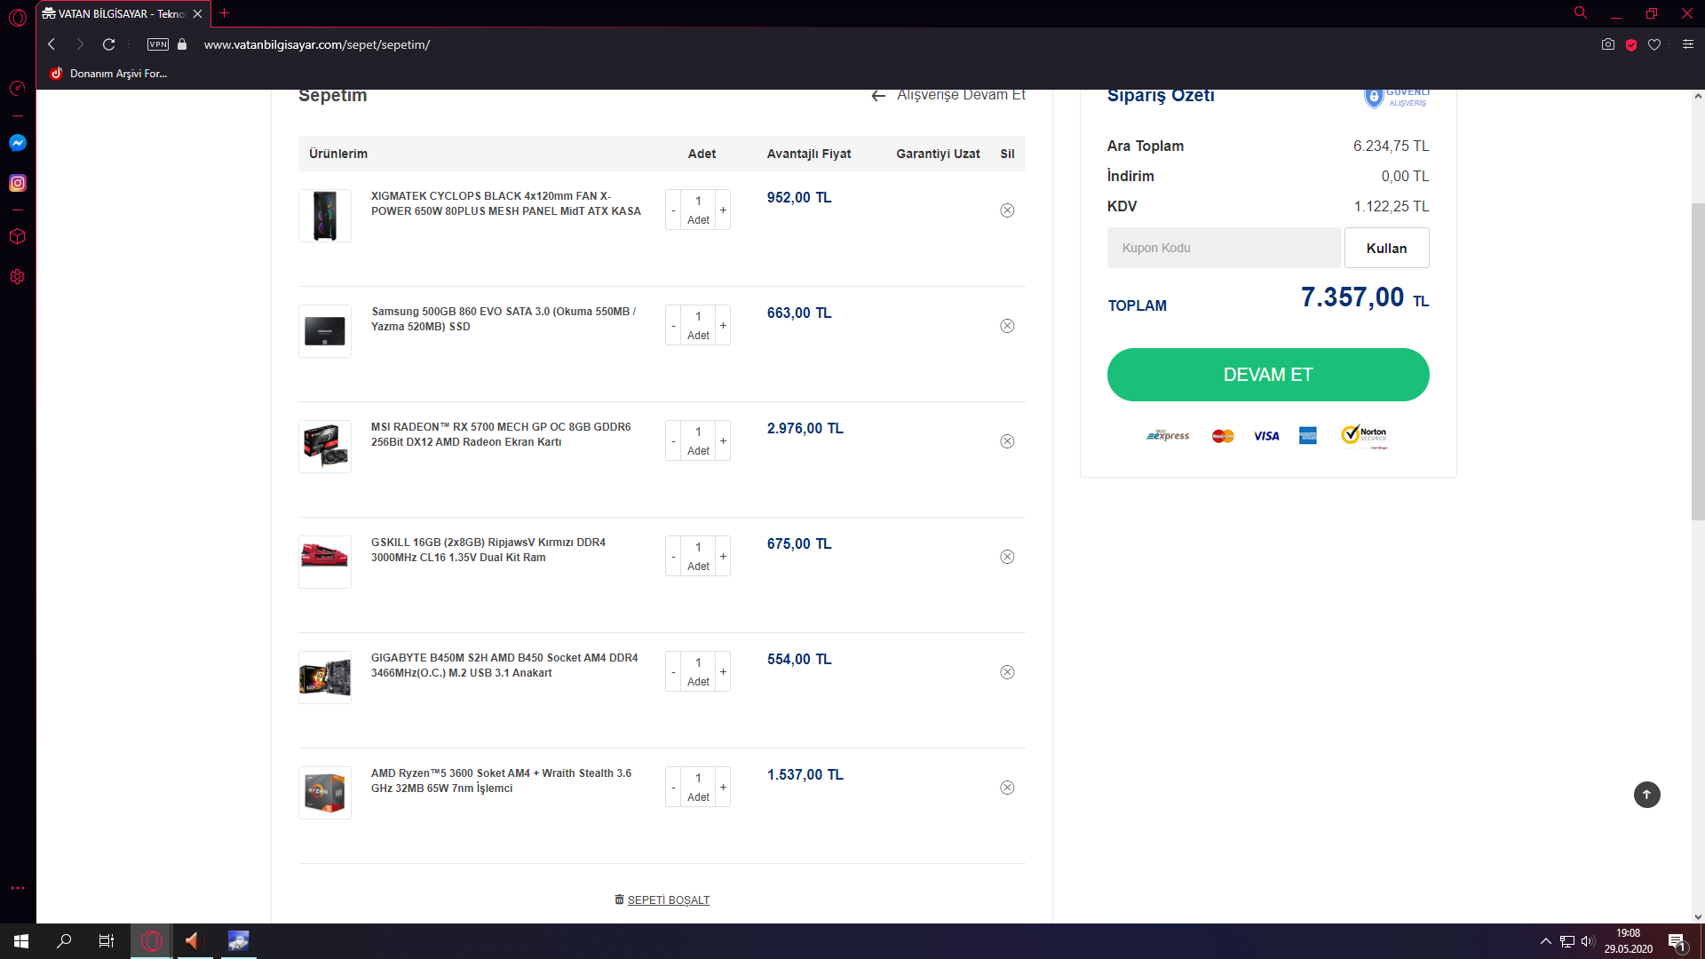
Task: Open Samsung 500GB 860 EVO product link
Action: click(504, 319)
